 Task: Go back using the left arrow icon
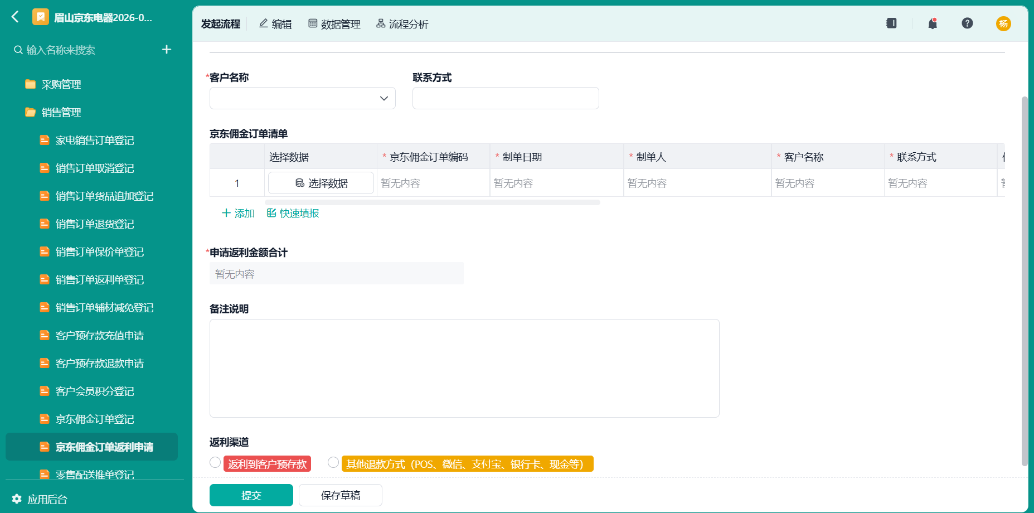pyautogui.click(x=15, y=17)
